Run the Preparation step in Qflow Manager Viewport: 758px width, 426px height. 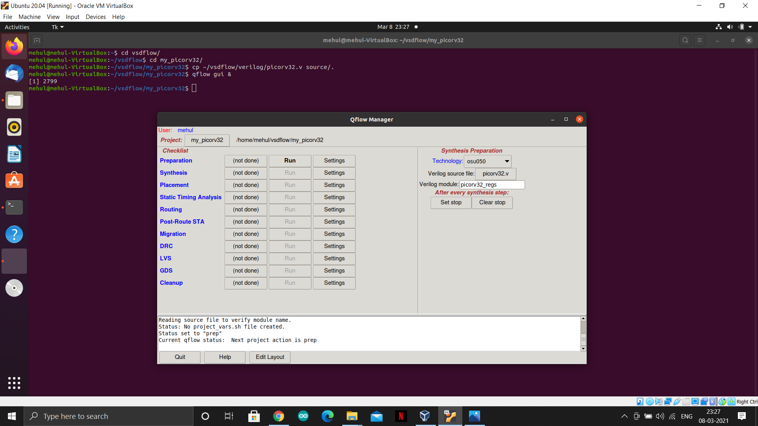pyautogui.click(x=290, y=161)
